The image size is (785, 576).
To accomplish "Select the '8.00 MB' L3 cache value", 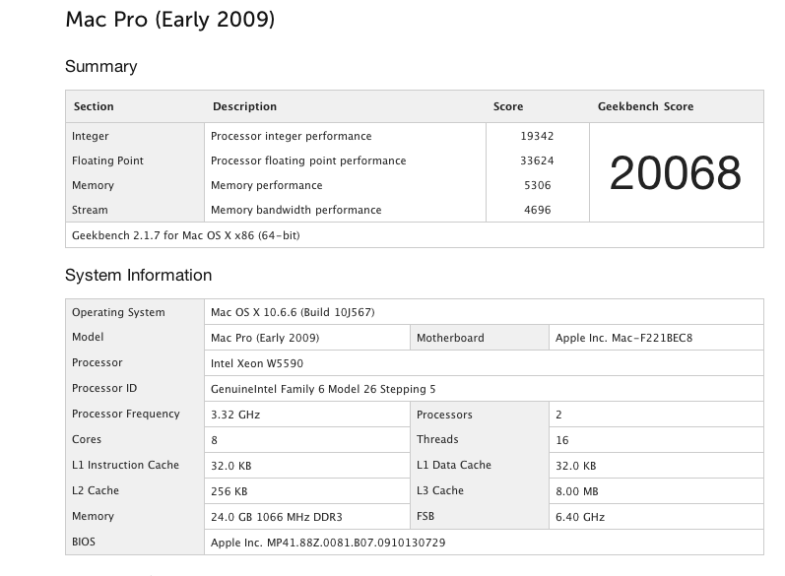I will [577, 491].
